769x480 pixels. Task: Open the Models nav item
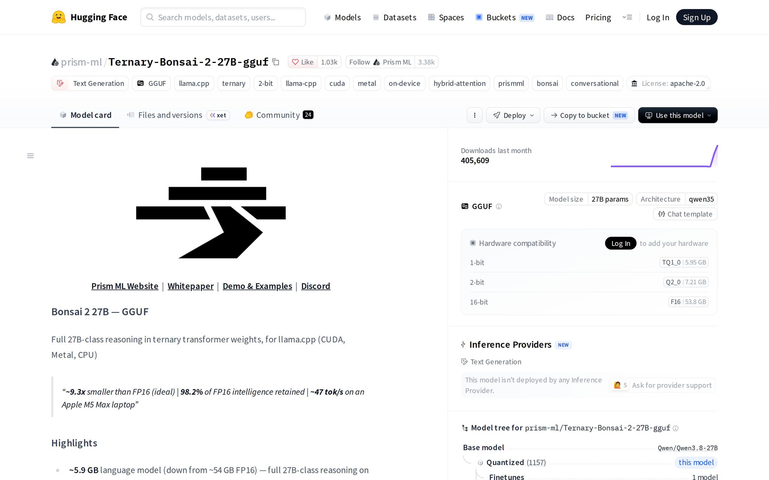(342, 17)
